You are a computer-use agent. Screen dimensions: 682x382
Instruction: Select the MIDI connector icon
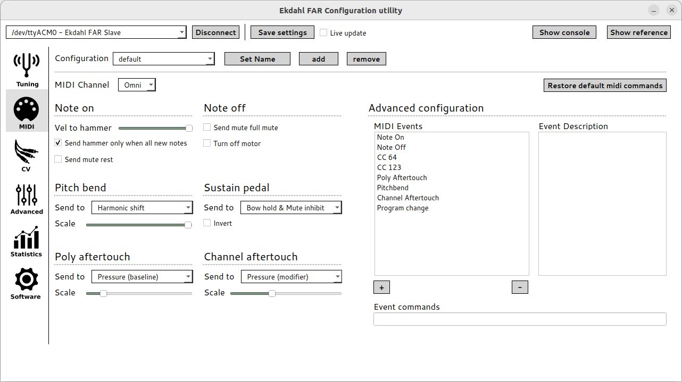[x=27, y=111]
